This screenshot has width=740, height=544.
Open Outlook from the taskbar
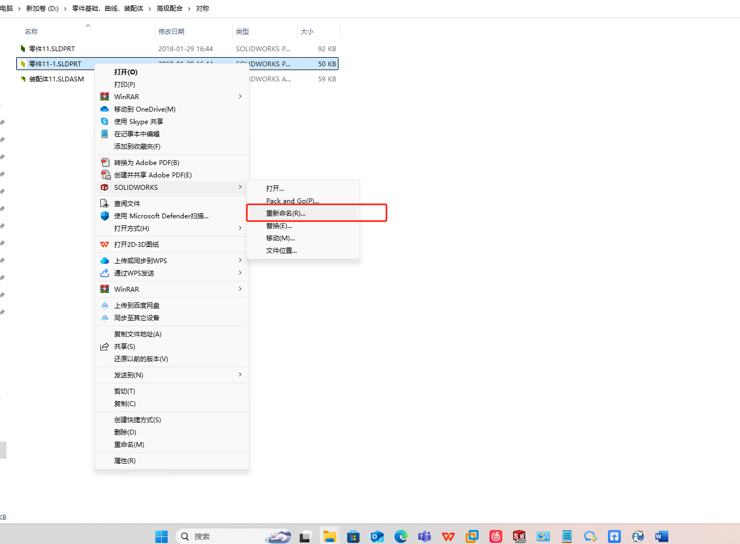tap(377, 536)
